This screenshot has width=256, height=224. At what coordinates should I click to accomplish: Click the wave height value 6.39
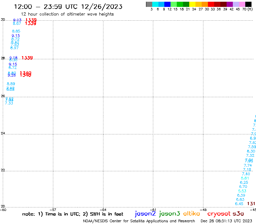pyautogui.click(x=241, y=195)
